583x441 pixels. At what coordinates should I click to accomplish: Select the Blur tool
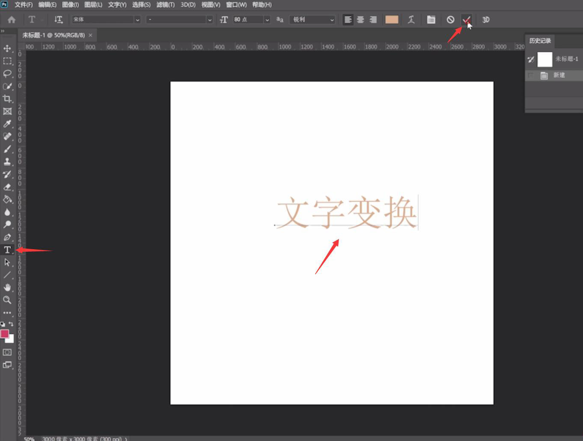point(7,212)
